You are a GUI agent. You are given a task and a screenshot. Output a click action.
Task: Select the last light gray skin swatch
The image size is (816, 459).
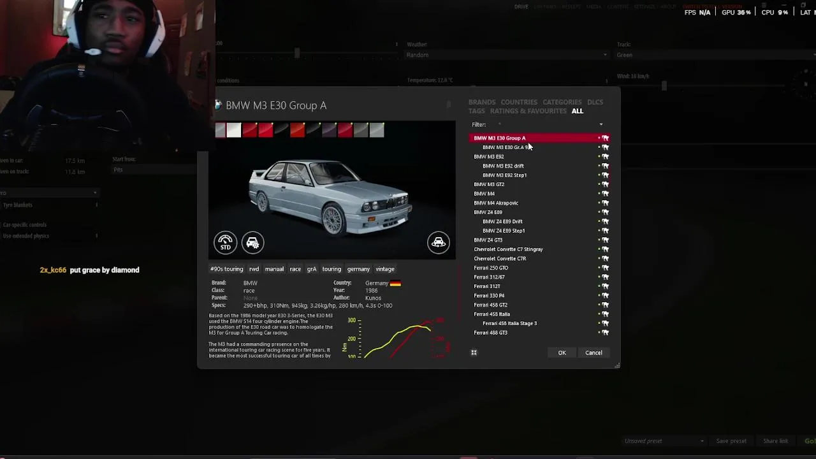pyautogui.click(x=377, y=130)
